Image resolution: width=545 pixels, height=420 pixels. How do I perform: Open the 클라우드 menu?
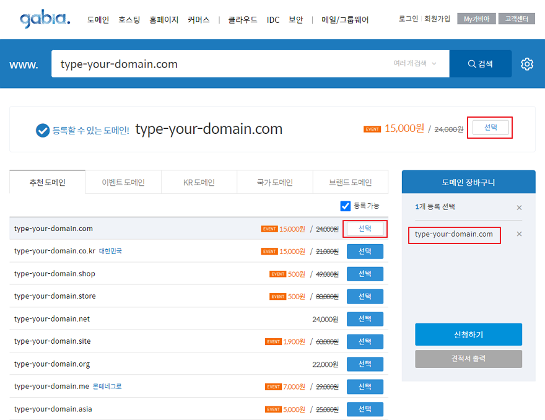(243, 20)
